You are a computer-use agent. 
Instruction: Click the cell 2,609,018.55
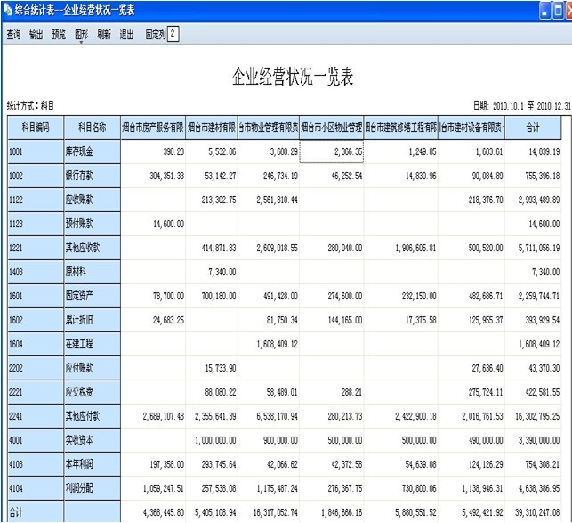point(269,248)
